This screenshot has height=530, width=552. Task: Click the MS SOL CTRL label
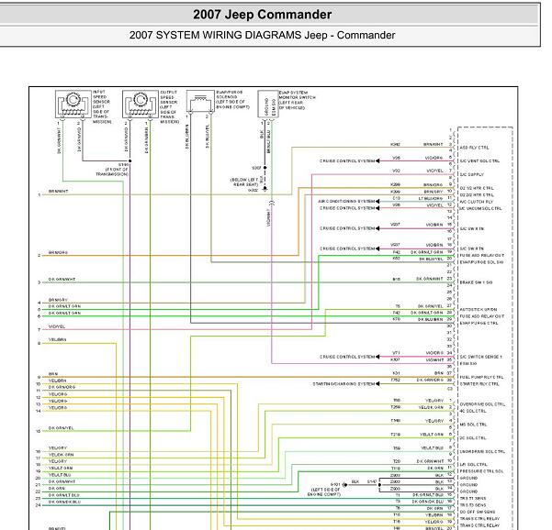coord(473,425)
